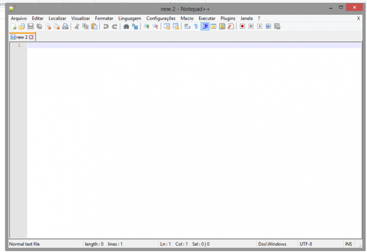
Task: Click "Normal text file" in status bar
Action: coord(24,244)
